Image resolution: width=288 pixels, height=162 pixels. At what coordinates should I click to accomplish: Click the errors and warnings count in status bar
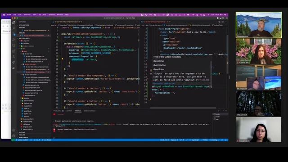[x=37, y=140]
